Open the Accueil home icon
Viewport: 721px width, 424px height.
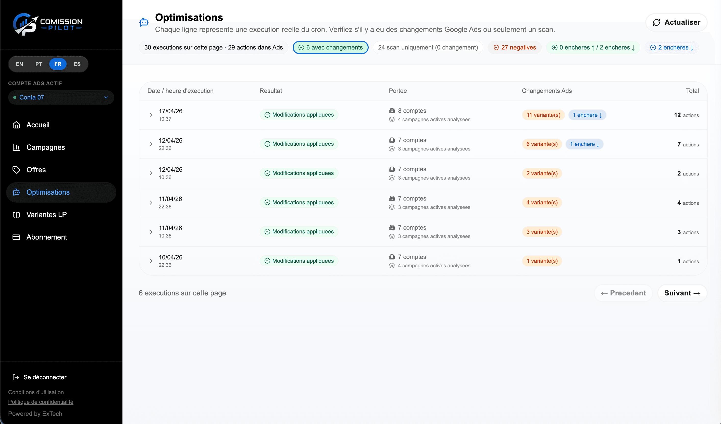[16, 125]
